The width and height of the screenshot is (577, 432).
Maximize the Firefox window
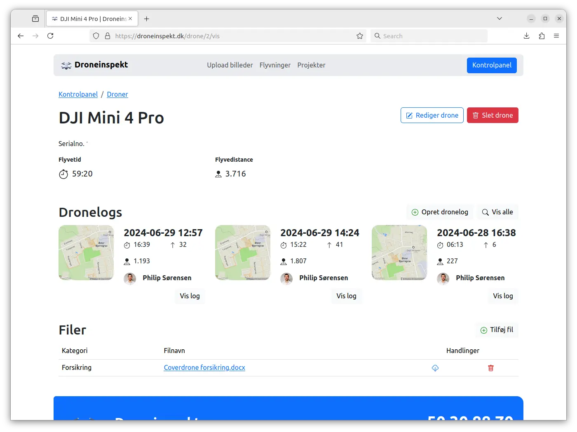pos(545,19)
